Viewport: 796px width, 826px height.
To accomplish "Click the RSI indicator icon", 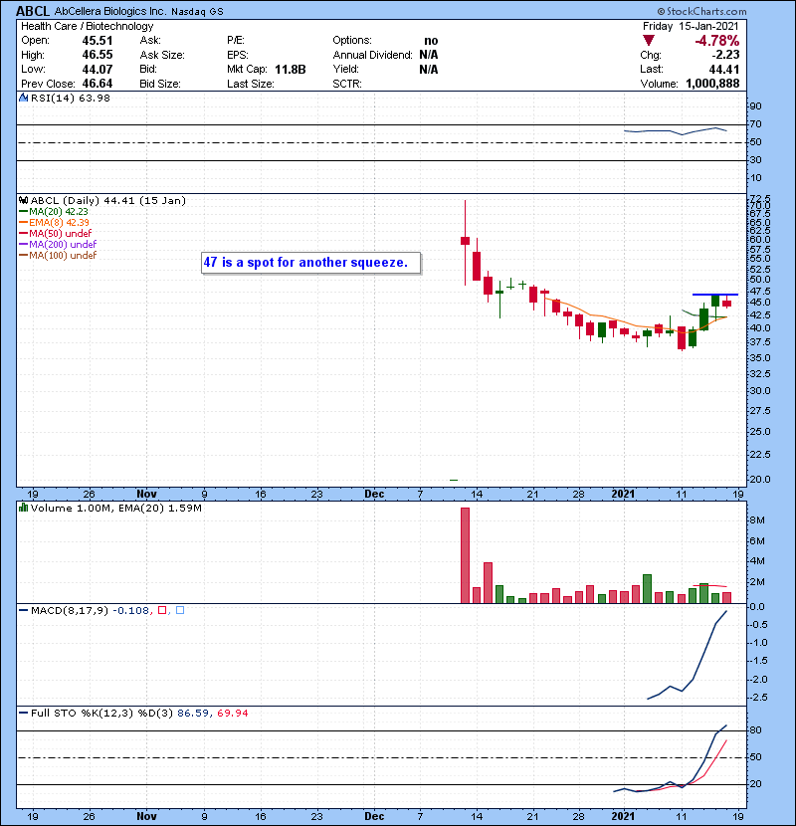I will (x=23, y=98).
